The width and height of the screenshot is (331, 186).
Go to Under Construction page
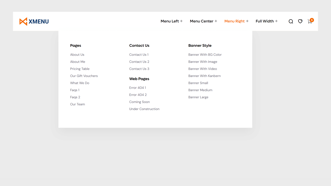[x=144, y=109]
